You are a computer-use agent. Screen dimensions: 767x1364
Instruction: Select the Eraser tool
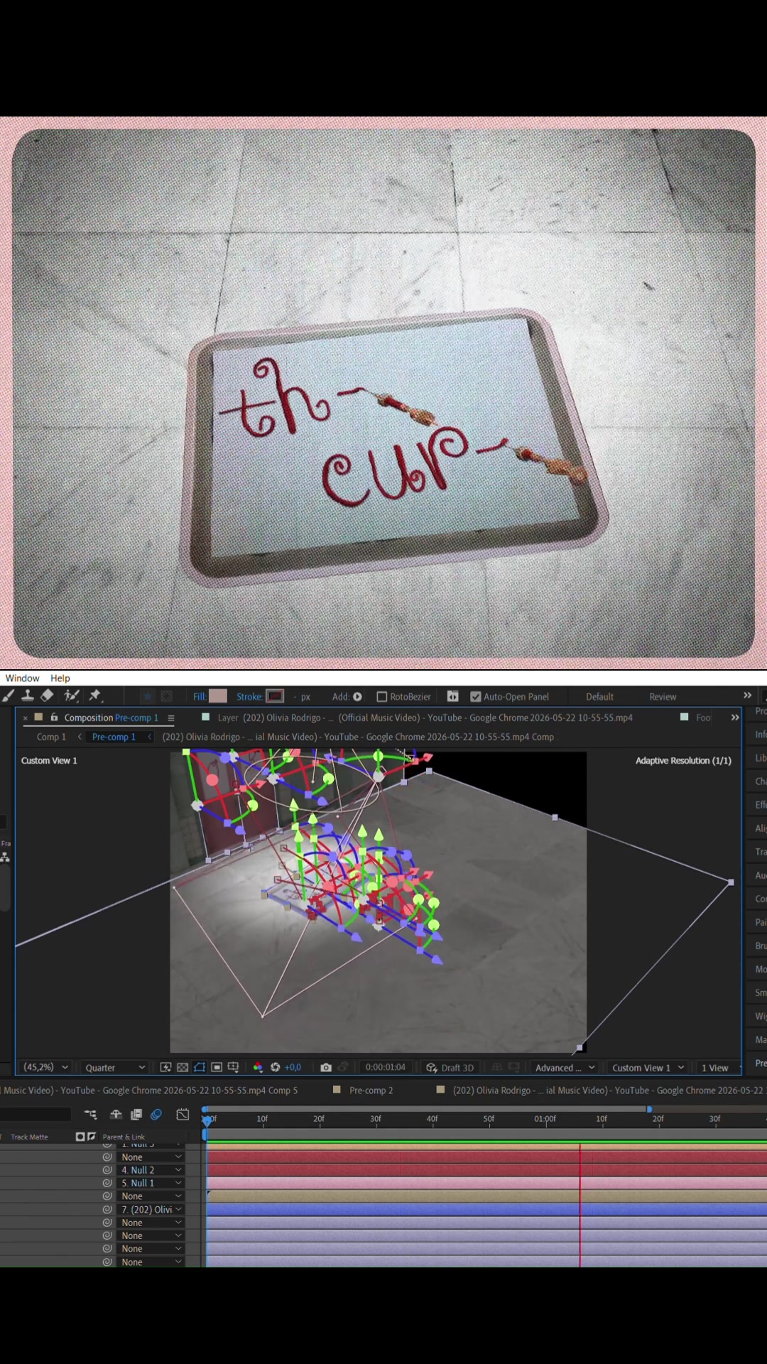[x=48, y=696]
